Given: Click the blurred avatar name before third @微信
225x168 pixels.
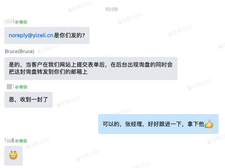Looking at the screenshot, I should pos(10,141).
